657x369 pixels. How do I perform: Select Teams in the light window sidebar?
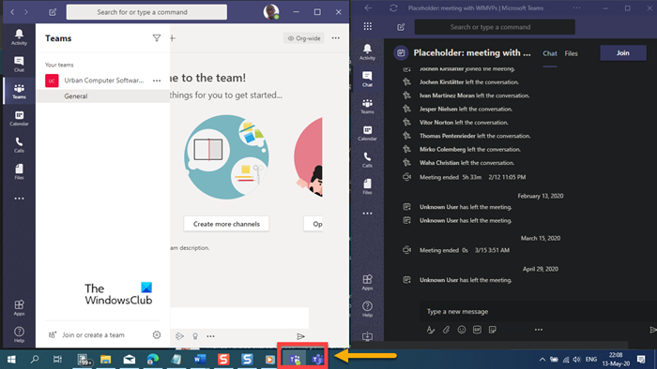pyautogui.click(x=19, y=91)
